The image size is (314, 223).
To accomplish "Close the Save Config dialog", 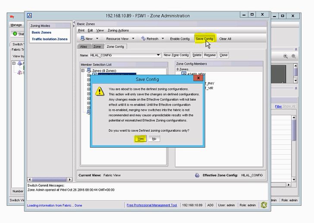I will [x=198, y=78].
